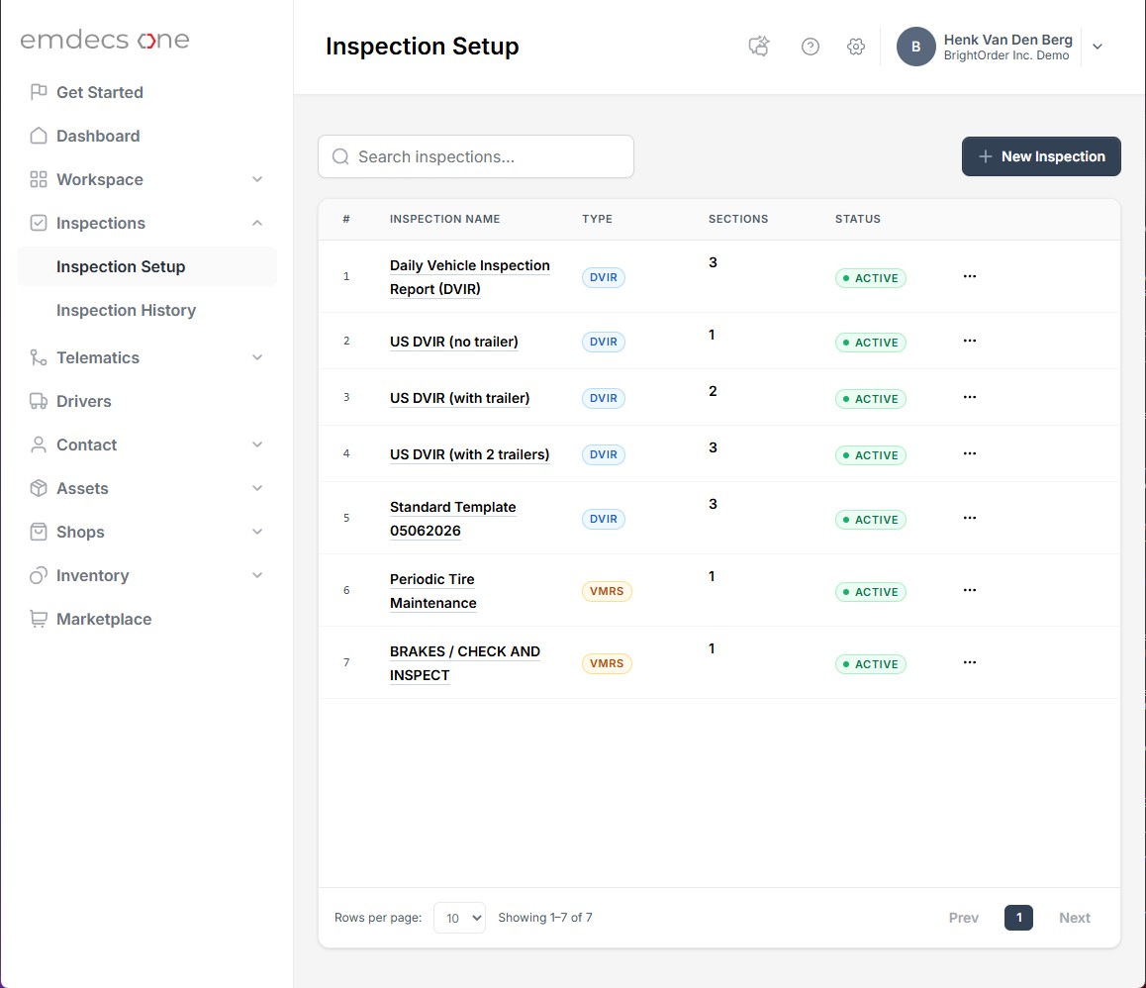Collapse the Inspections menu chevron
The image size is (1146, 988).
coord(257,223)
